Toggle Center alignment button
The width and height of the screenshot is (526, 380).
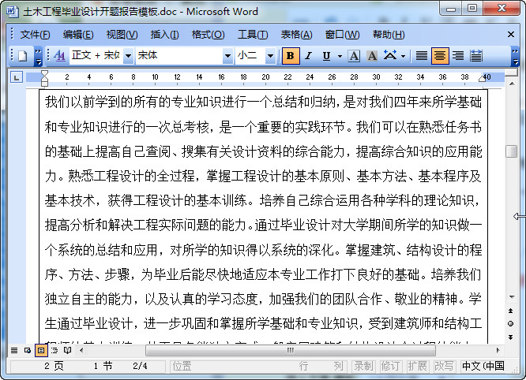click(440, 55)
